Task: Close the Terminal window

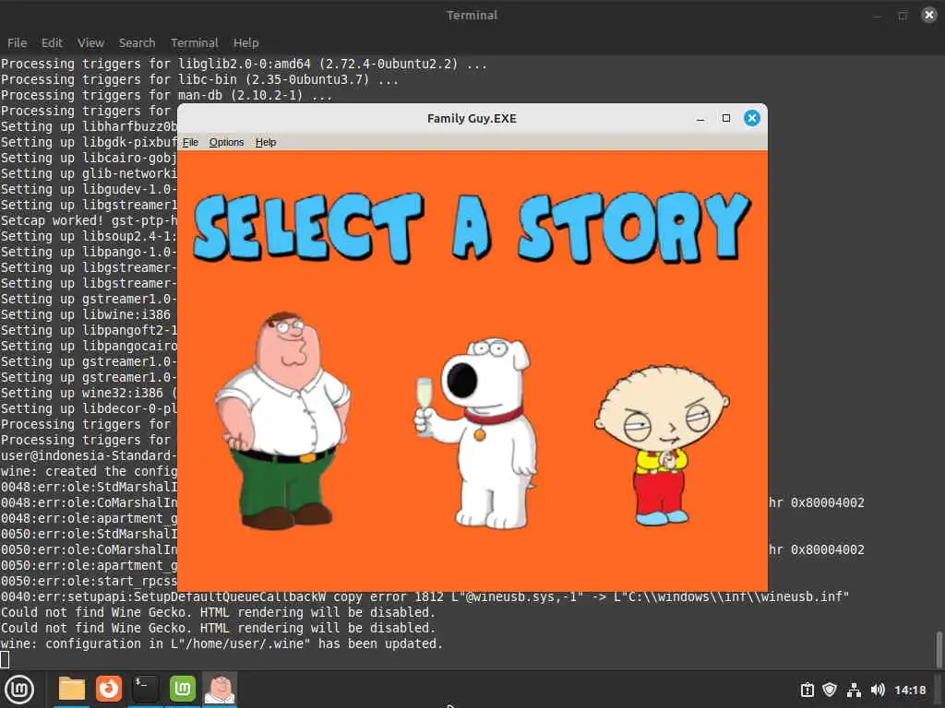Action: click(x=929, y=15)
